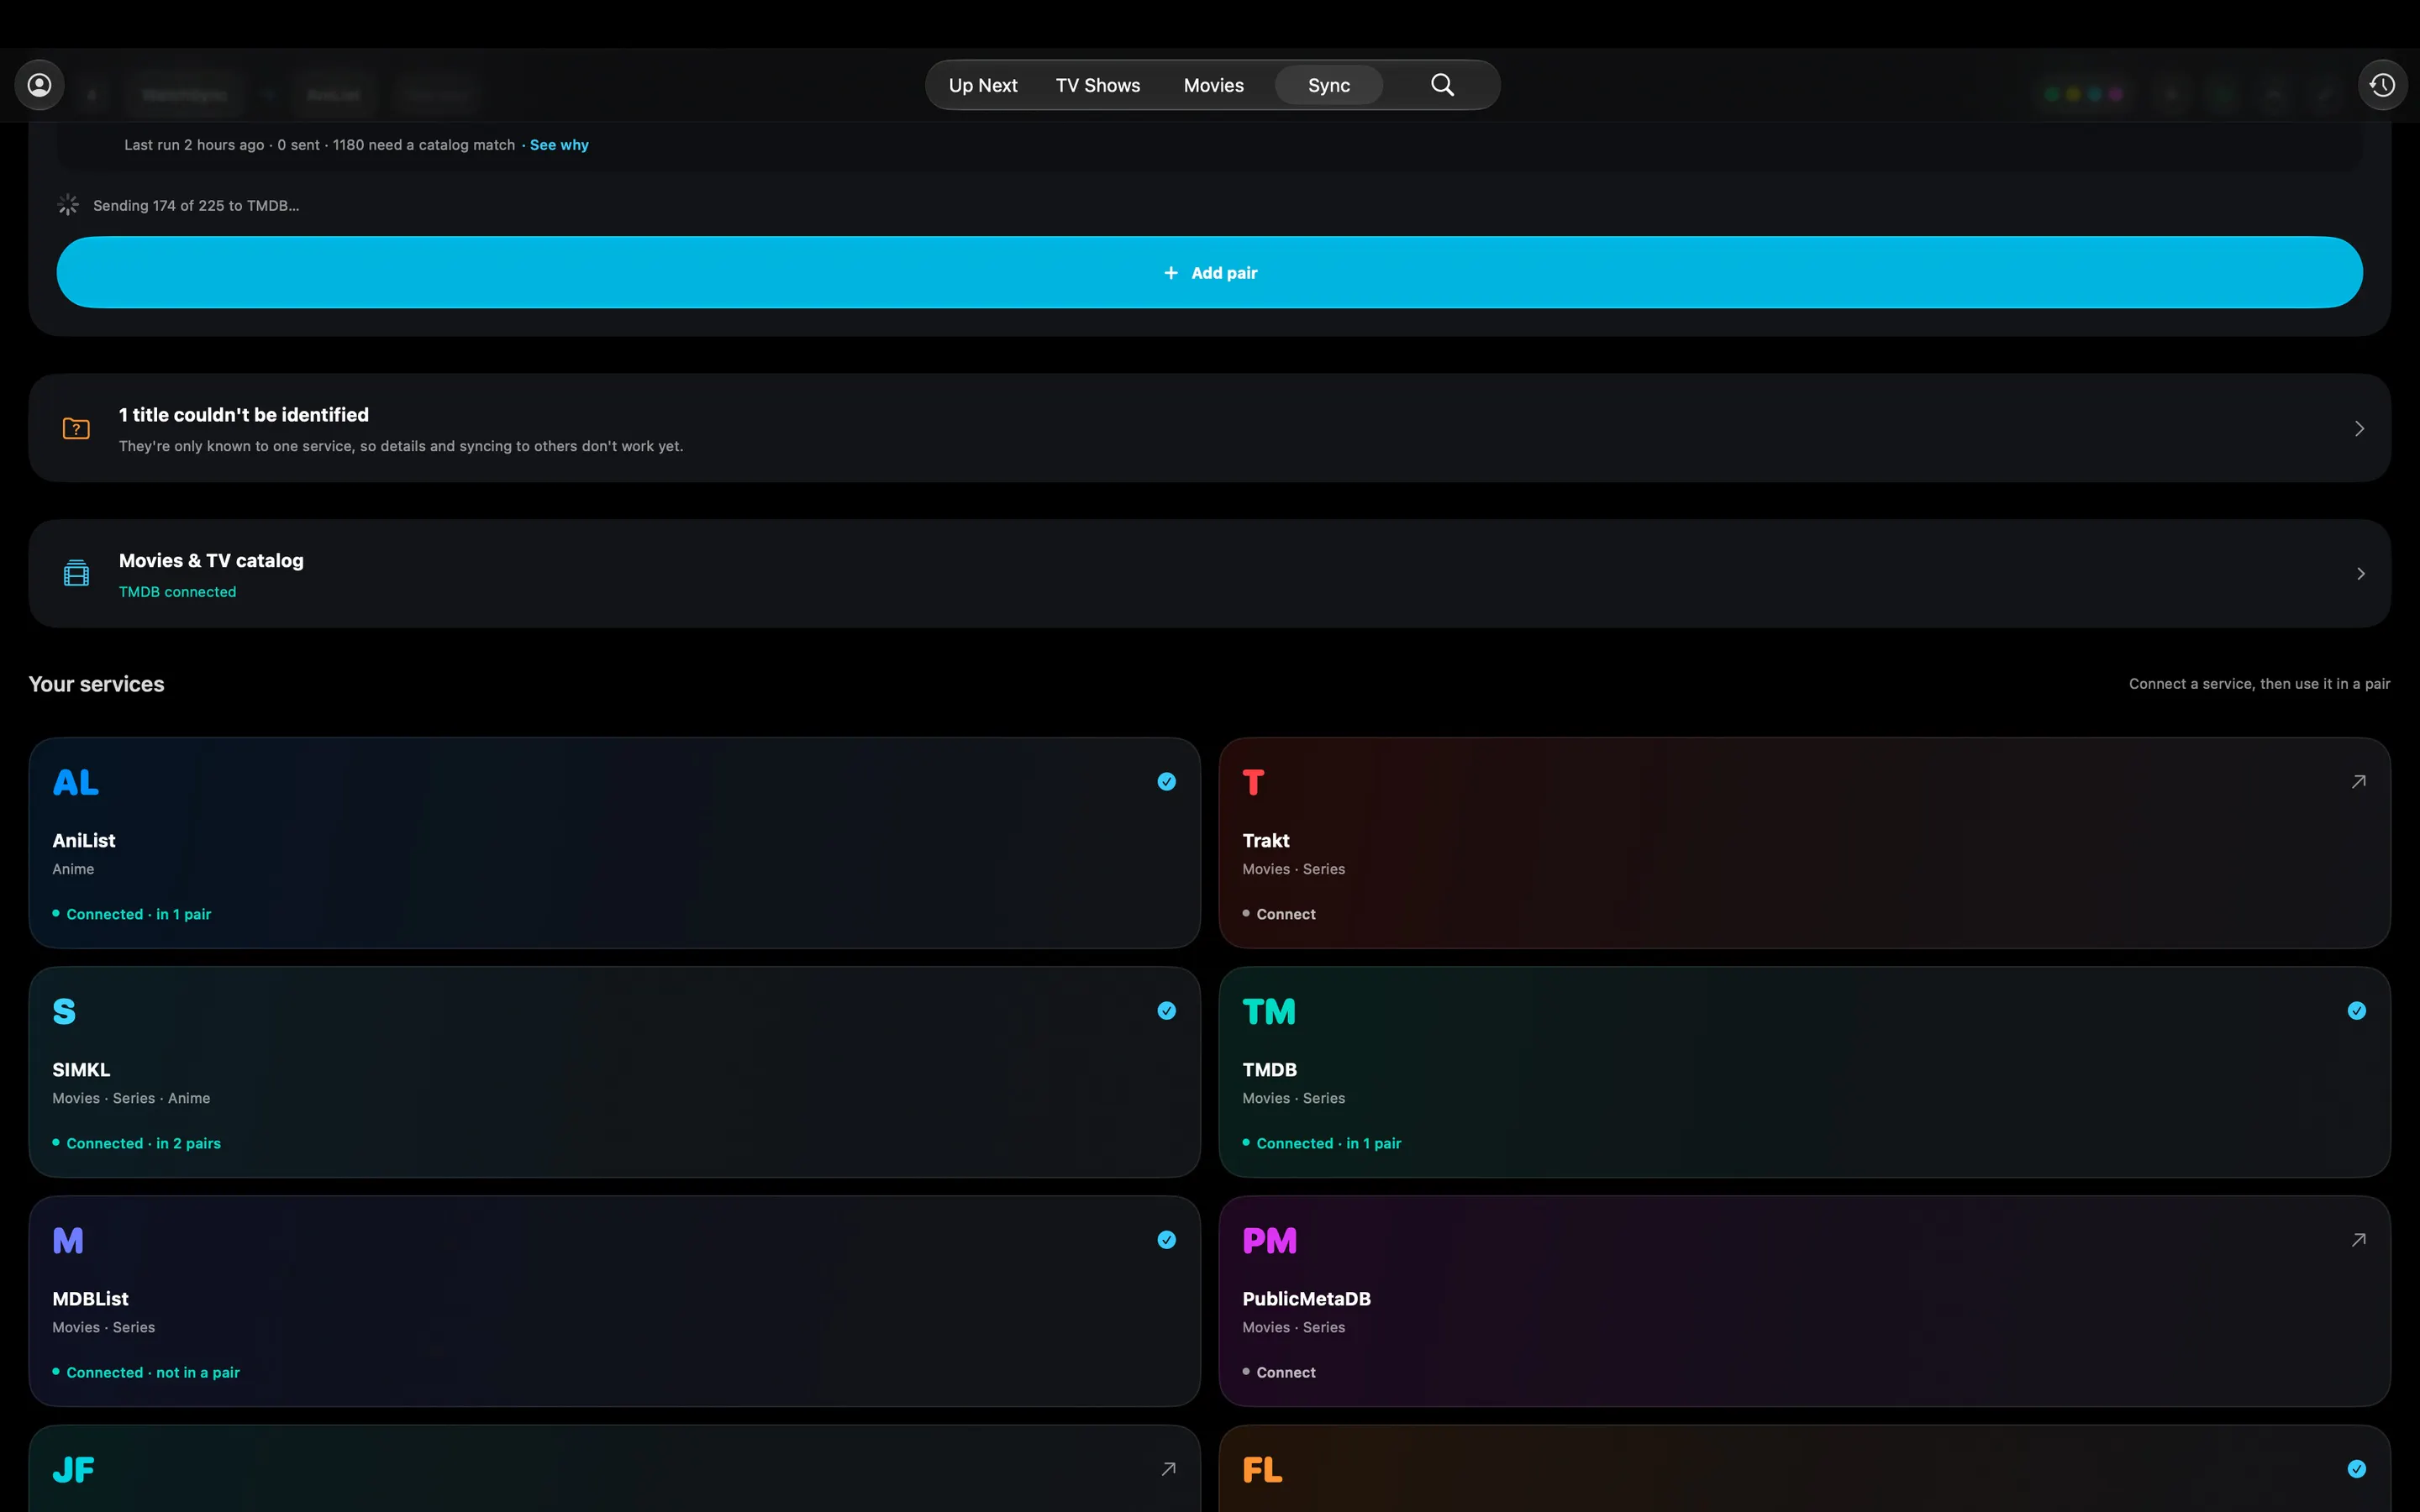This screenshot has height=1512, width=2420.
Task: Click the sync progress spinner icon
Action: (x=68, y=205)
